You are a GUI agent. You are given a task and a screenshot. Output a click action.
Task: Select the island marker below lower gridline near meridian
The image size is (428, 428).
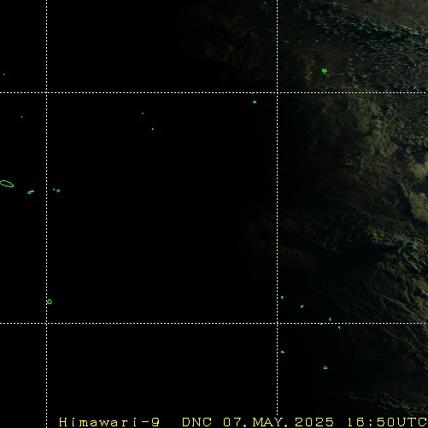283,352
